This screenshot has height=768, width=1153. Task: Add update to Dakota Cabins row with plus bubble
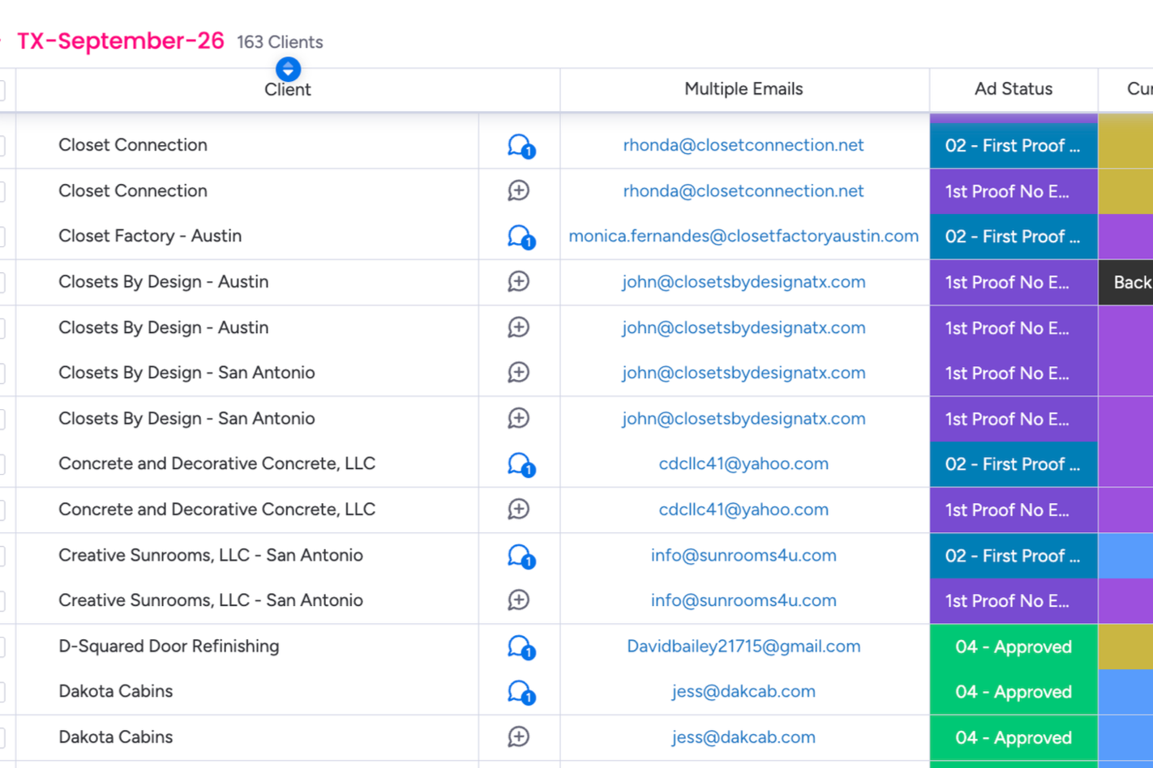[x=519, y=736]
